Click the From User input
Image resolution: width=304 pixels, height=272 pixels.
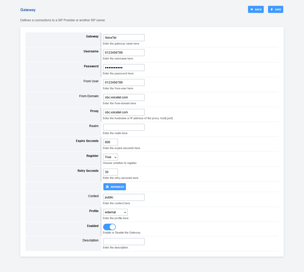(x=124, y=82)
